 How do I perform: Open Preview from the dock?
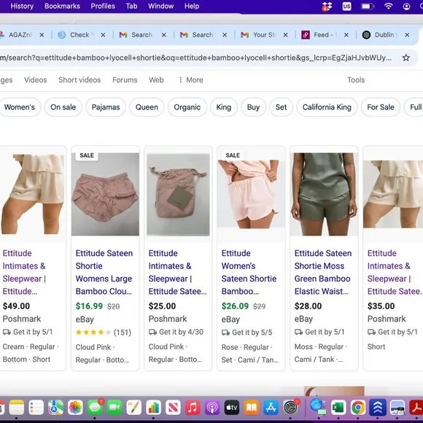[x=397, y=407]
